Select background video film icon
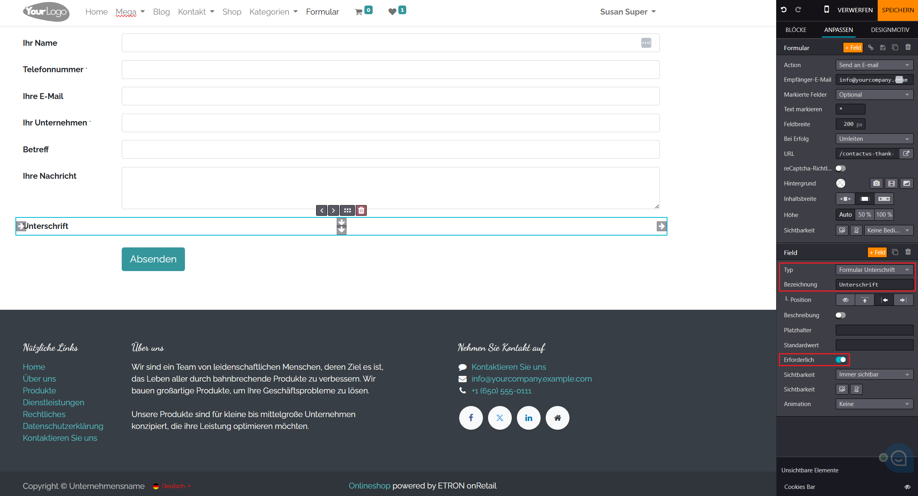Viewport: 918px width, 496px height. point(892,183)
